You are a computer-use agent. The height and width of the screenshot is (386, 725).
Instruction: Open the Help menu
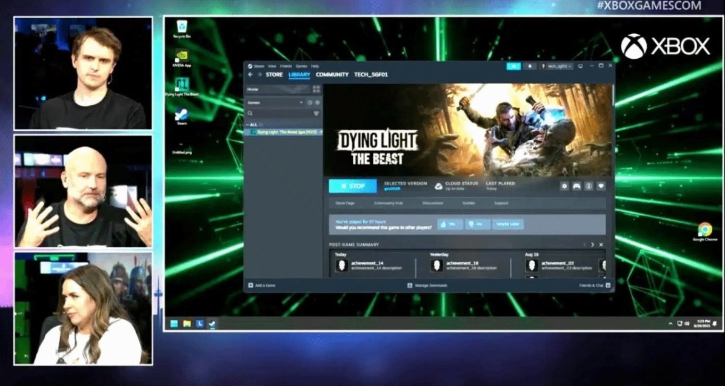(x=315, y=66)
